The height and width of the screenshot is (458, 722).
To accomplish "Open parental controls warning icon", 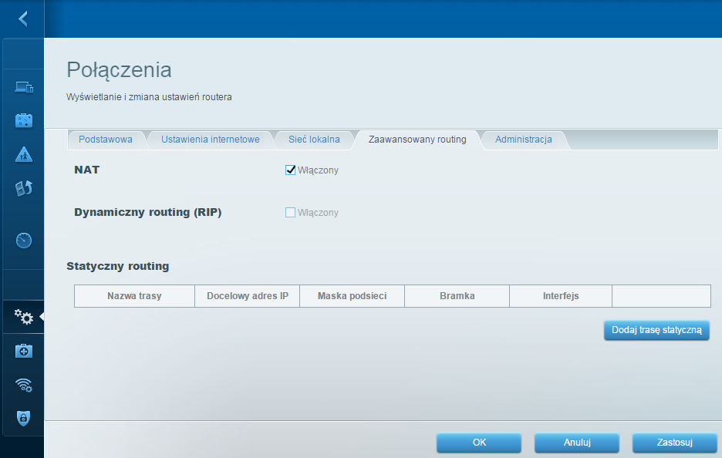I will pos(23,155).
